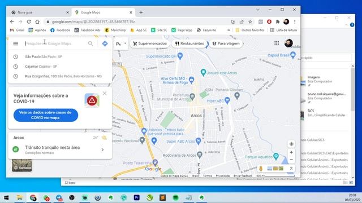Open directions with the blue arrow icon
Viewport: 362px width, 203px height.
(x=105, y=43)
